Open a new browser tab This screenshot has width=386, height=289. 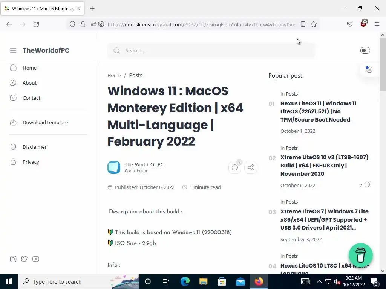pos(92,9)
